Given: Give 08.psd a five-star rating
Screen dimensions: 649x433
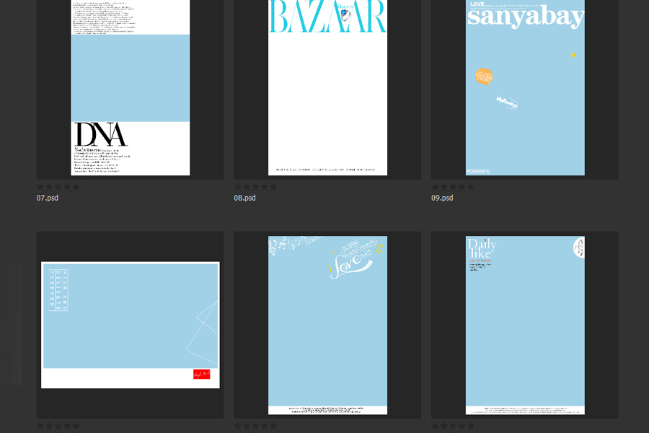Looking at the screenshot, I should [x=273, y=187].
